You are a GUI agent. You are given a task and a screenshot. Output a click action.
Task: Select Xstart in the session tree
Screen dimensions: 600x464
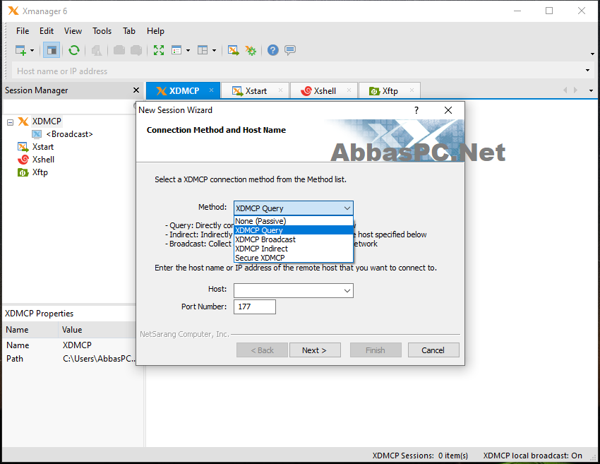43,147
